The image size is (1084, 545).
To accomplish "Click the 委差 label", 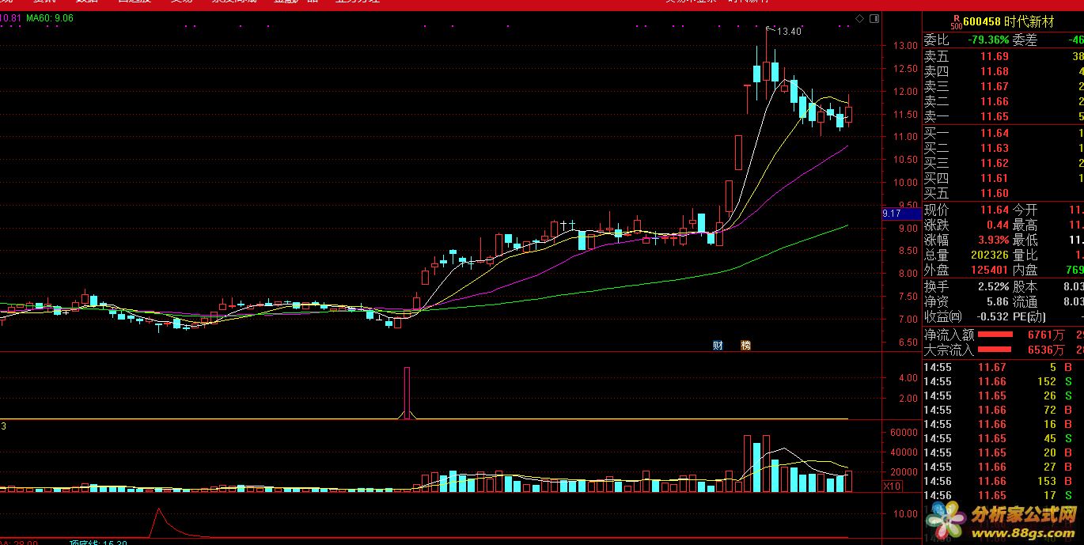I will 1025,40.
